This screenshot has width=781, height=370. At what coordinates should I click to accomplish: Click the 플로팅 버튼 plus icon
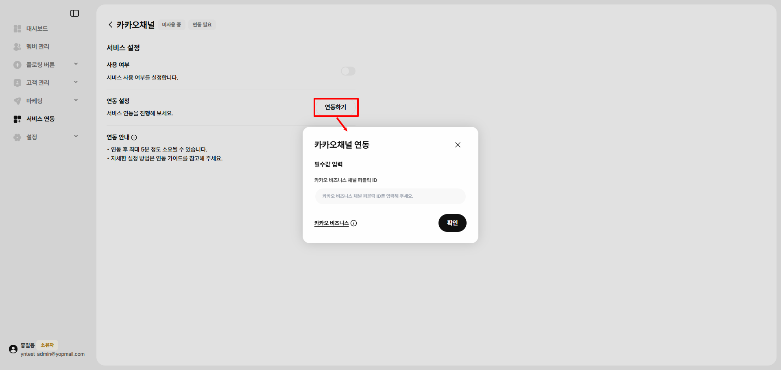pos(17,65)
